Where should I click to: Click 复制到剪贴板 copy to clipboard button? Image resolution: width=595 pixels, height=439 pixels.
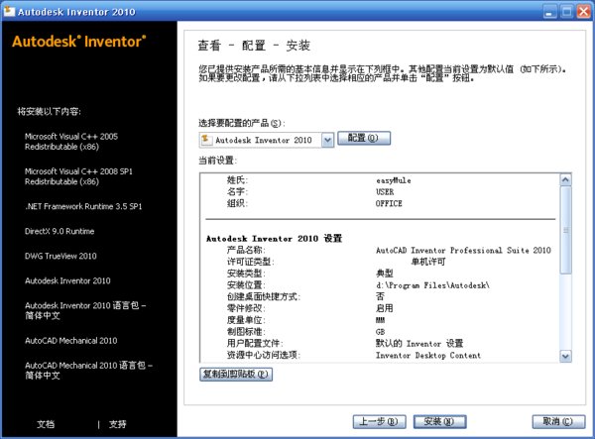pos(236,375)
